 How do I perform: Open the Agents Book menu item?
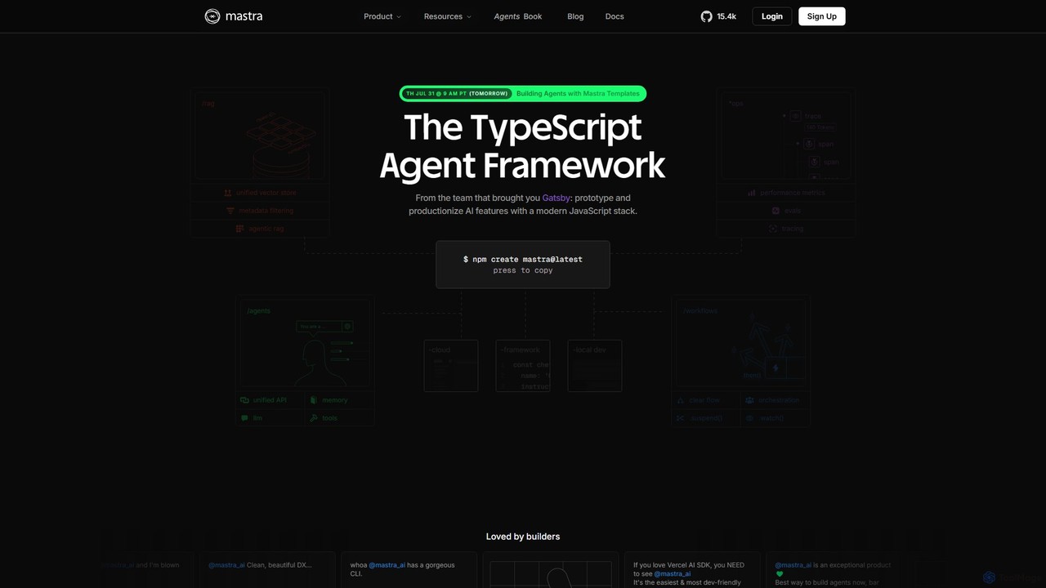(518, 16)
